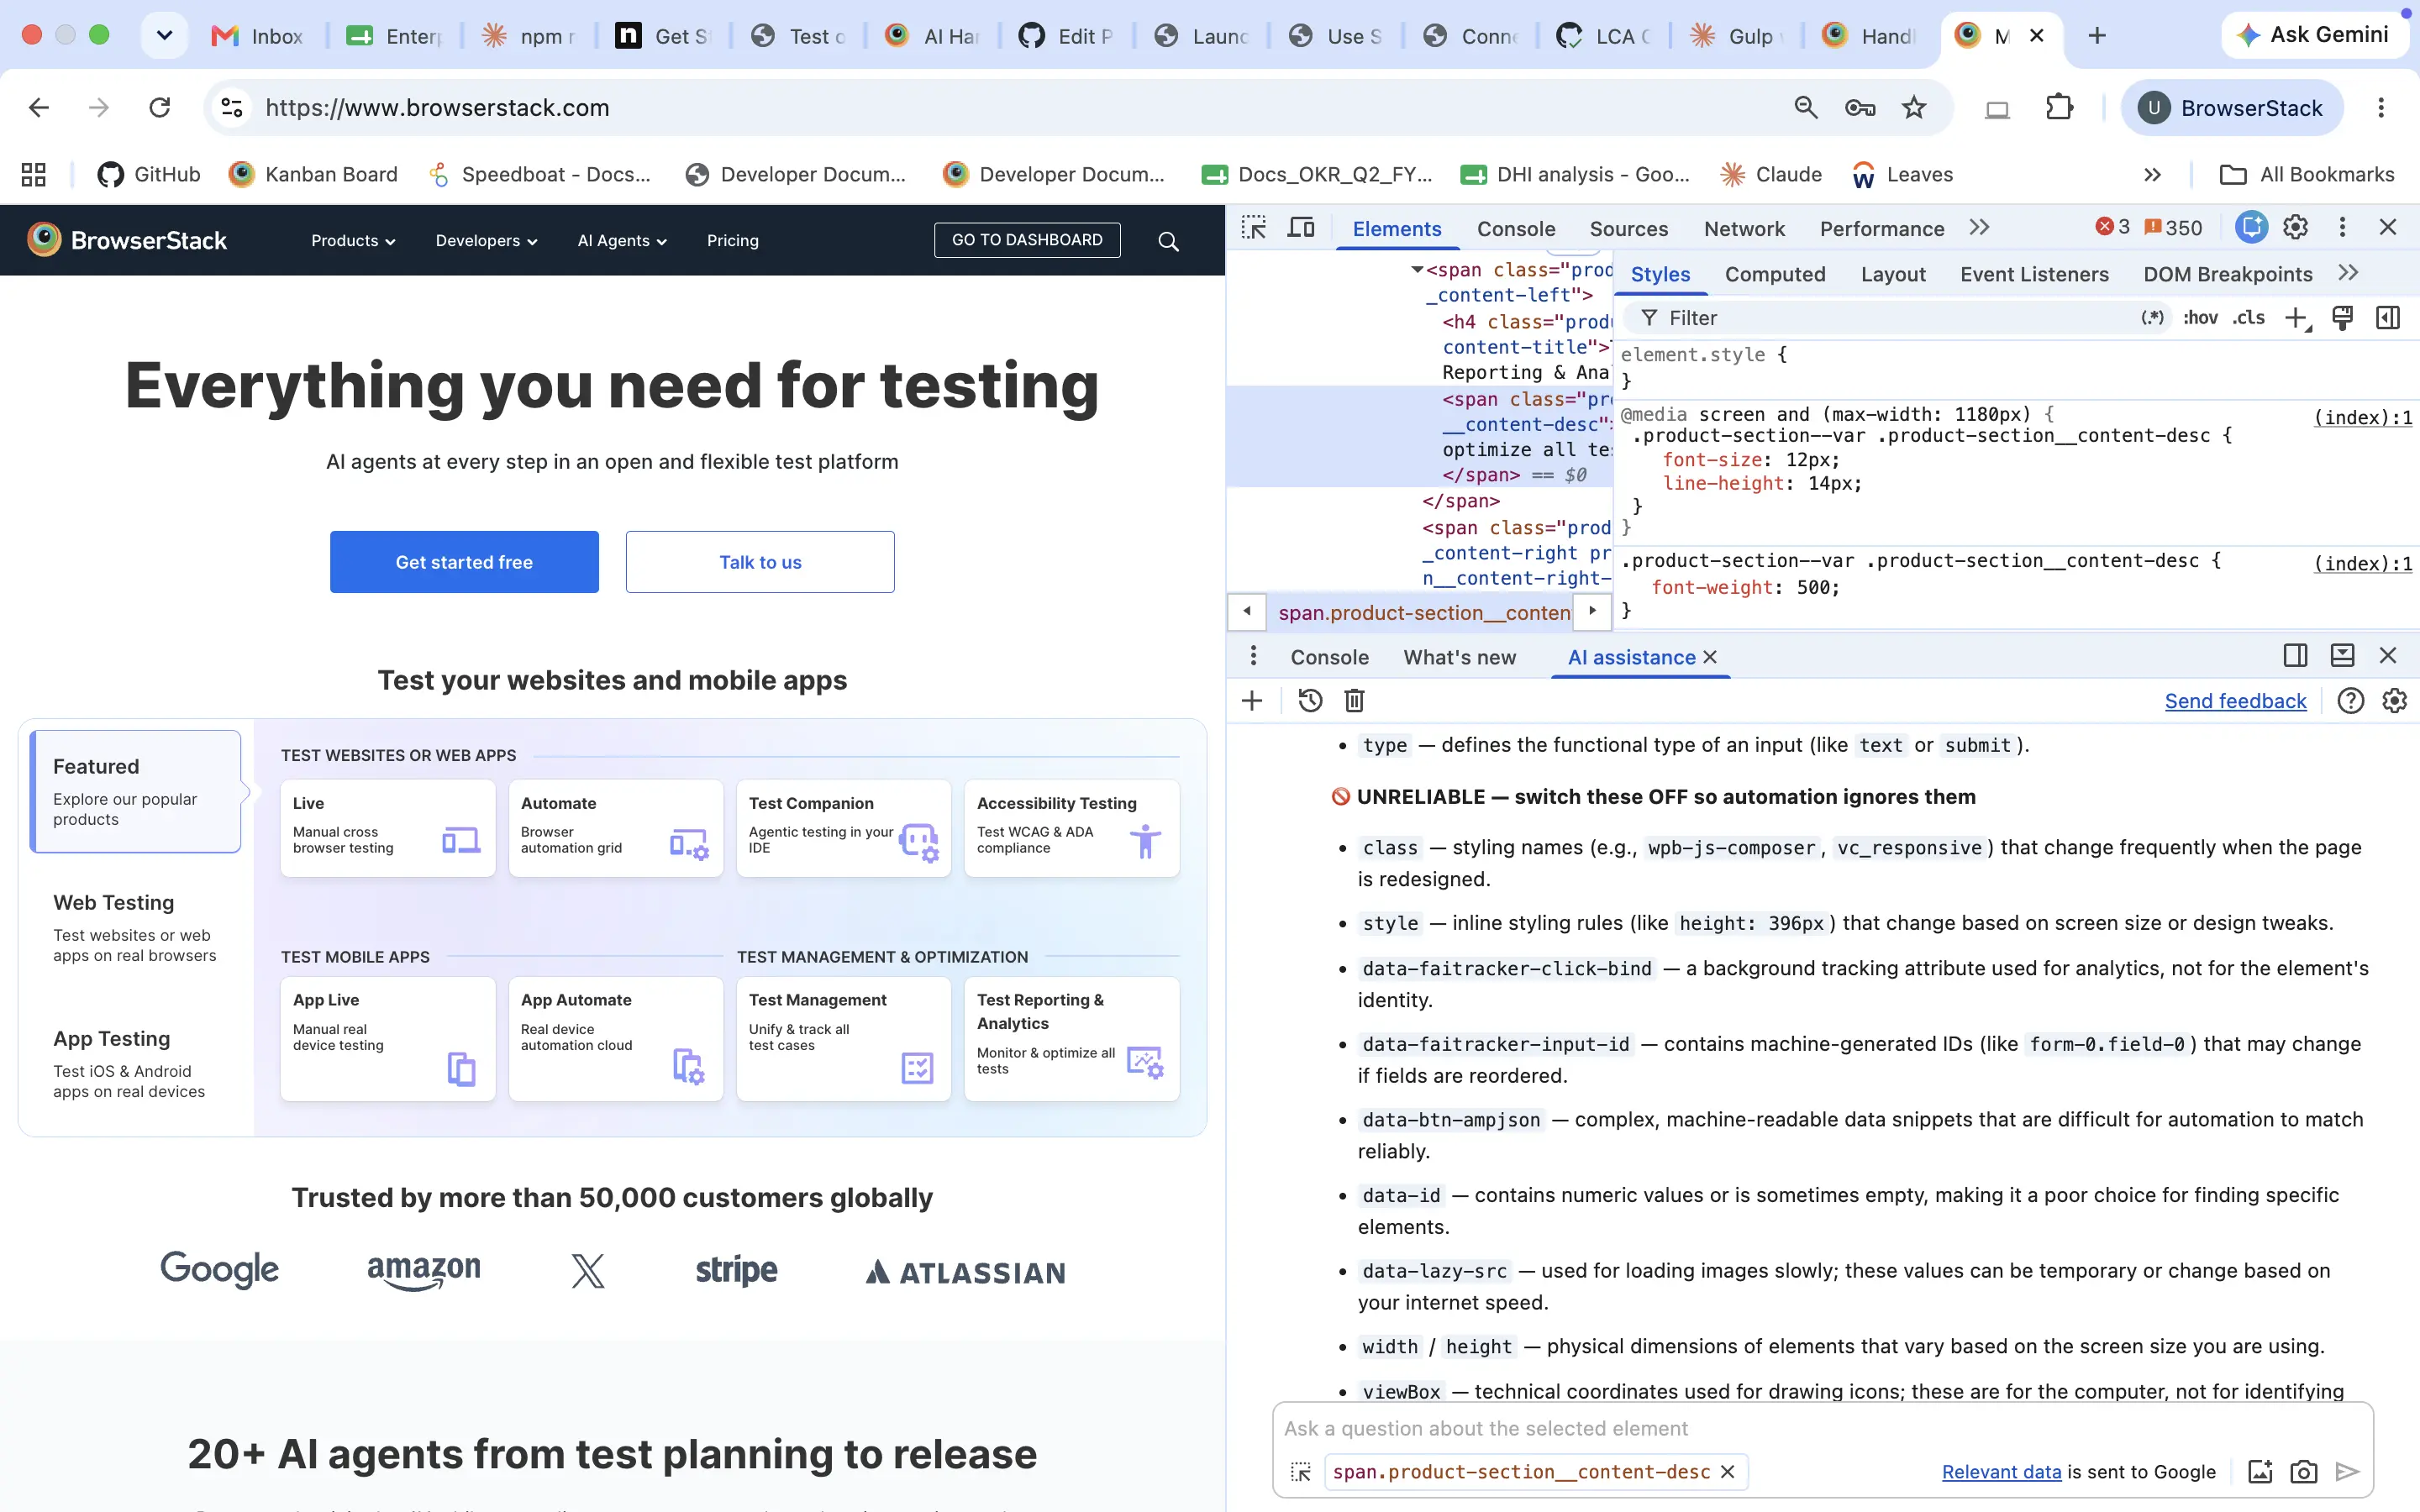Click the BrowserStack search magnifier icon

(1168, 241)
